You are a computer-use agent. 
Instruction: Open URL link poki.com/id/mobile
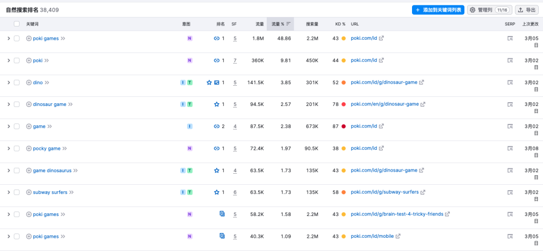(x=372, y=237)
